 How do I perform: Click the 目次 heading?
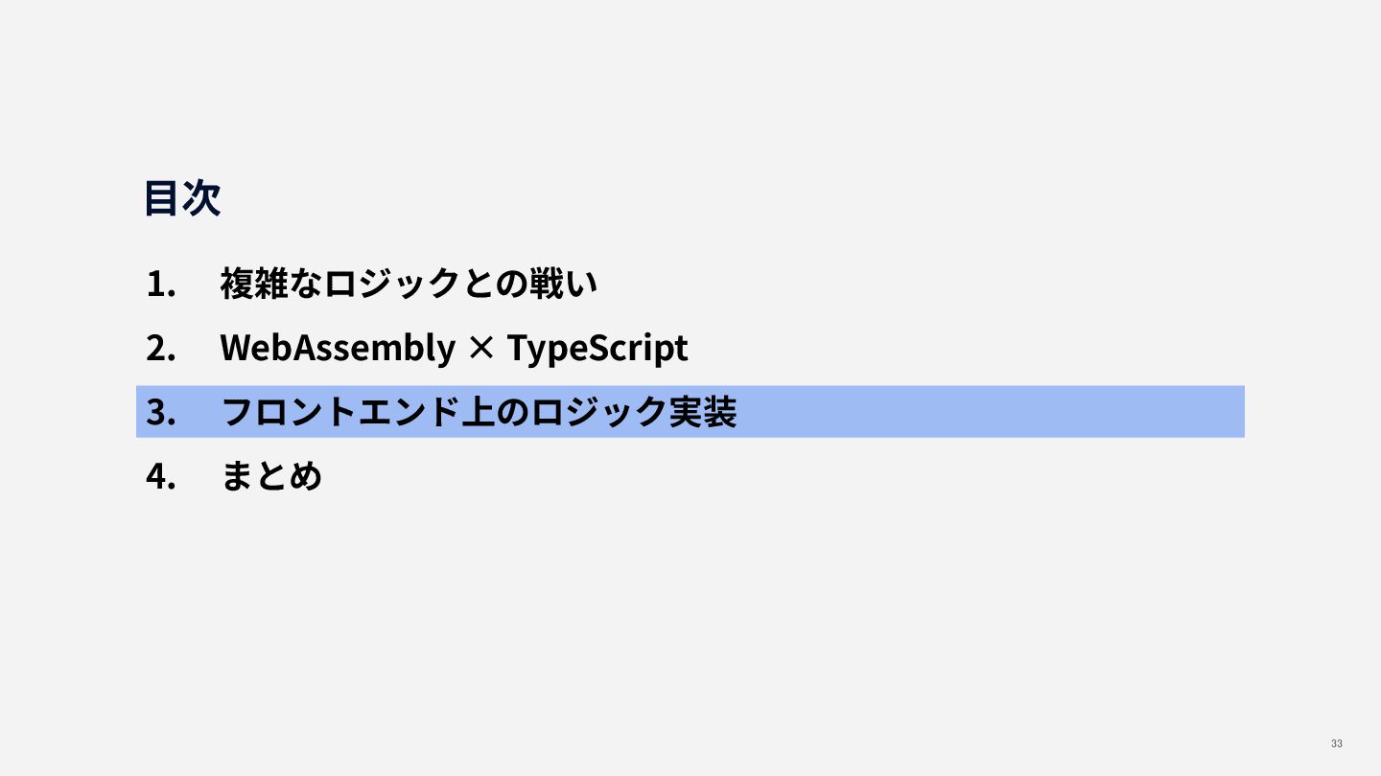pyautogui.click(x=182, y=198)
